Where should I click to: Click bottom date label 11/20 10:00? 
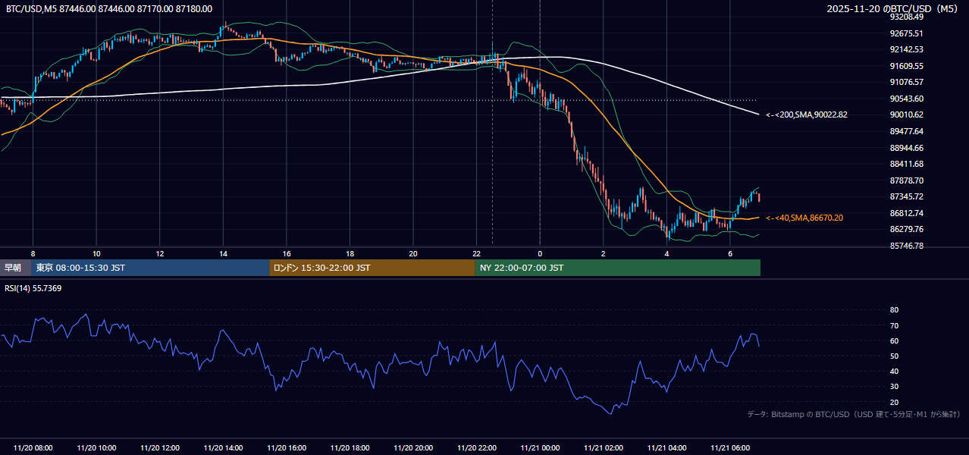pyautogui.click(x=96, y=448)
